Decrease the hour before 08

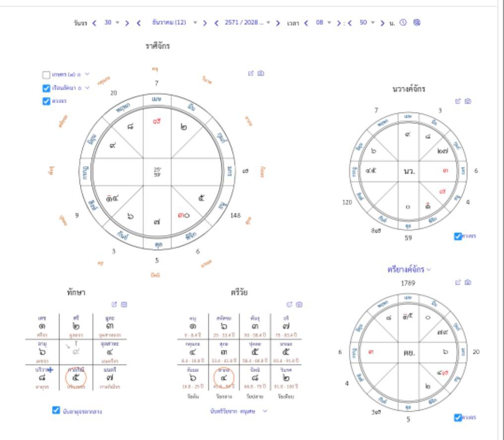coord(306,23)
